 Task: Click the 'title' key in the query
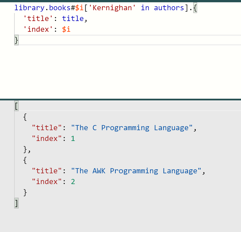pyautogui.click(x=38, y=18)
